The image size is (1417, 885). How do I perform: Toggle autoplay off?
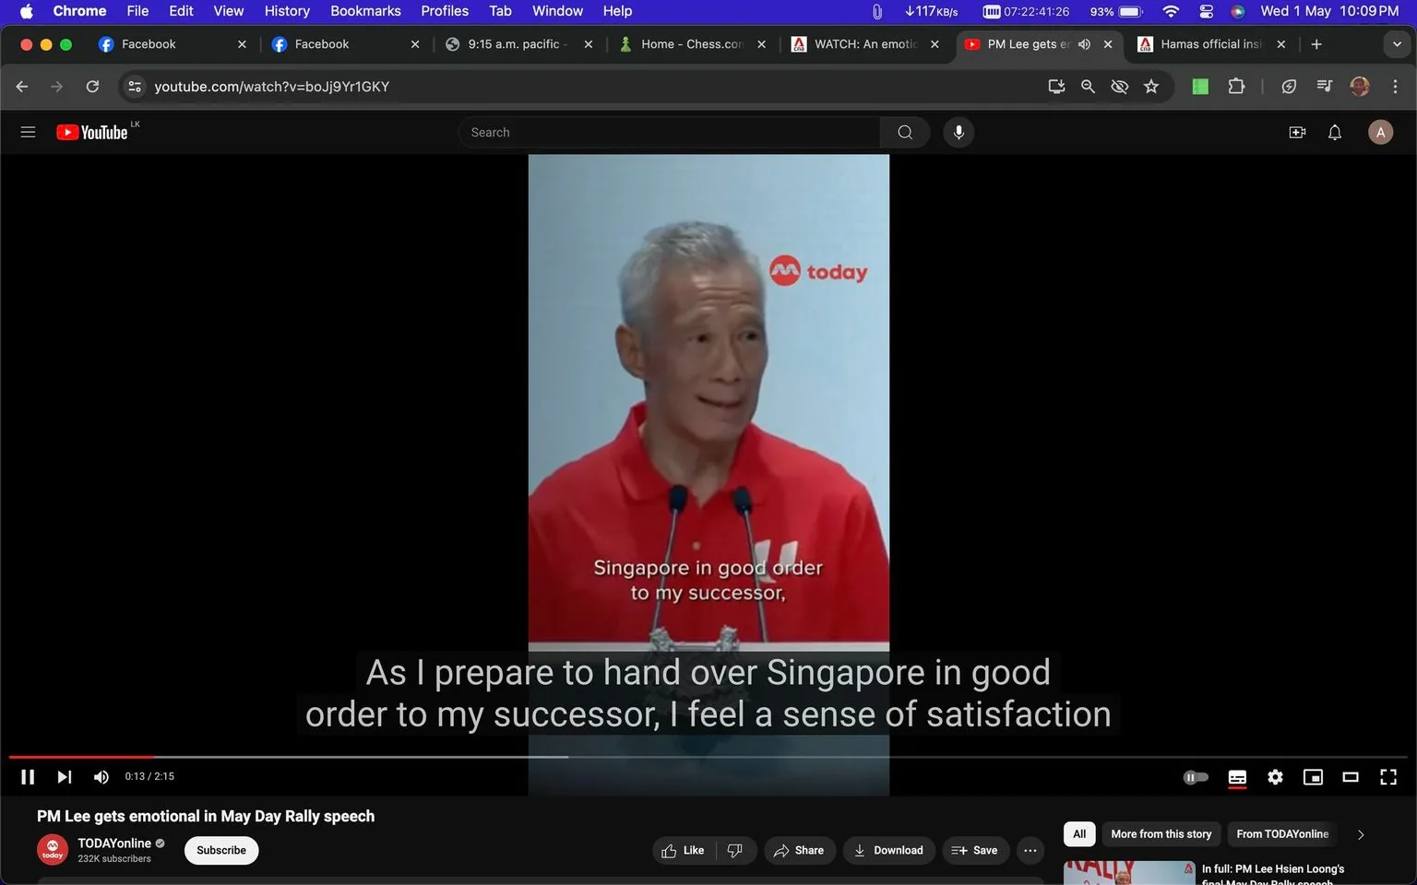pyautogui.click(x=1196, y=777)
